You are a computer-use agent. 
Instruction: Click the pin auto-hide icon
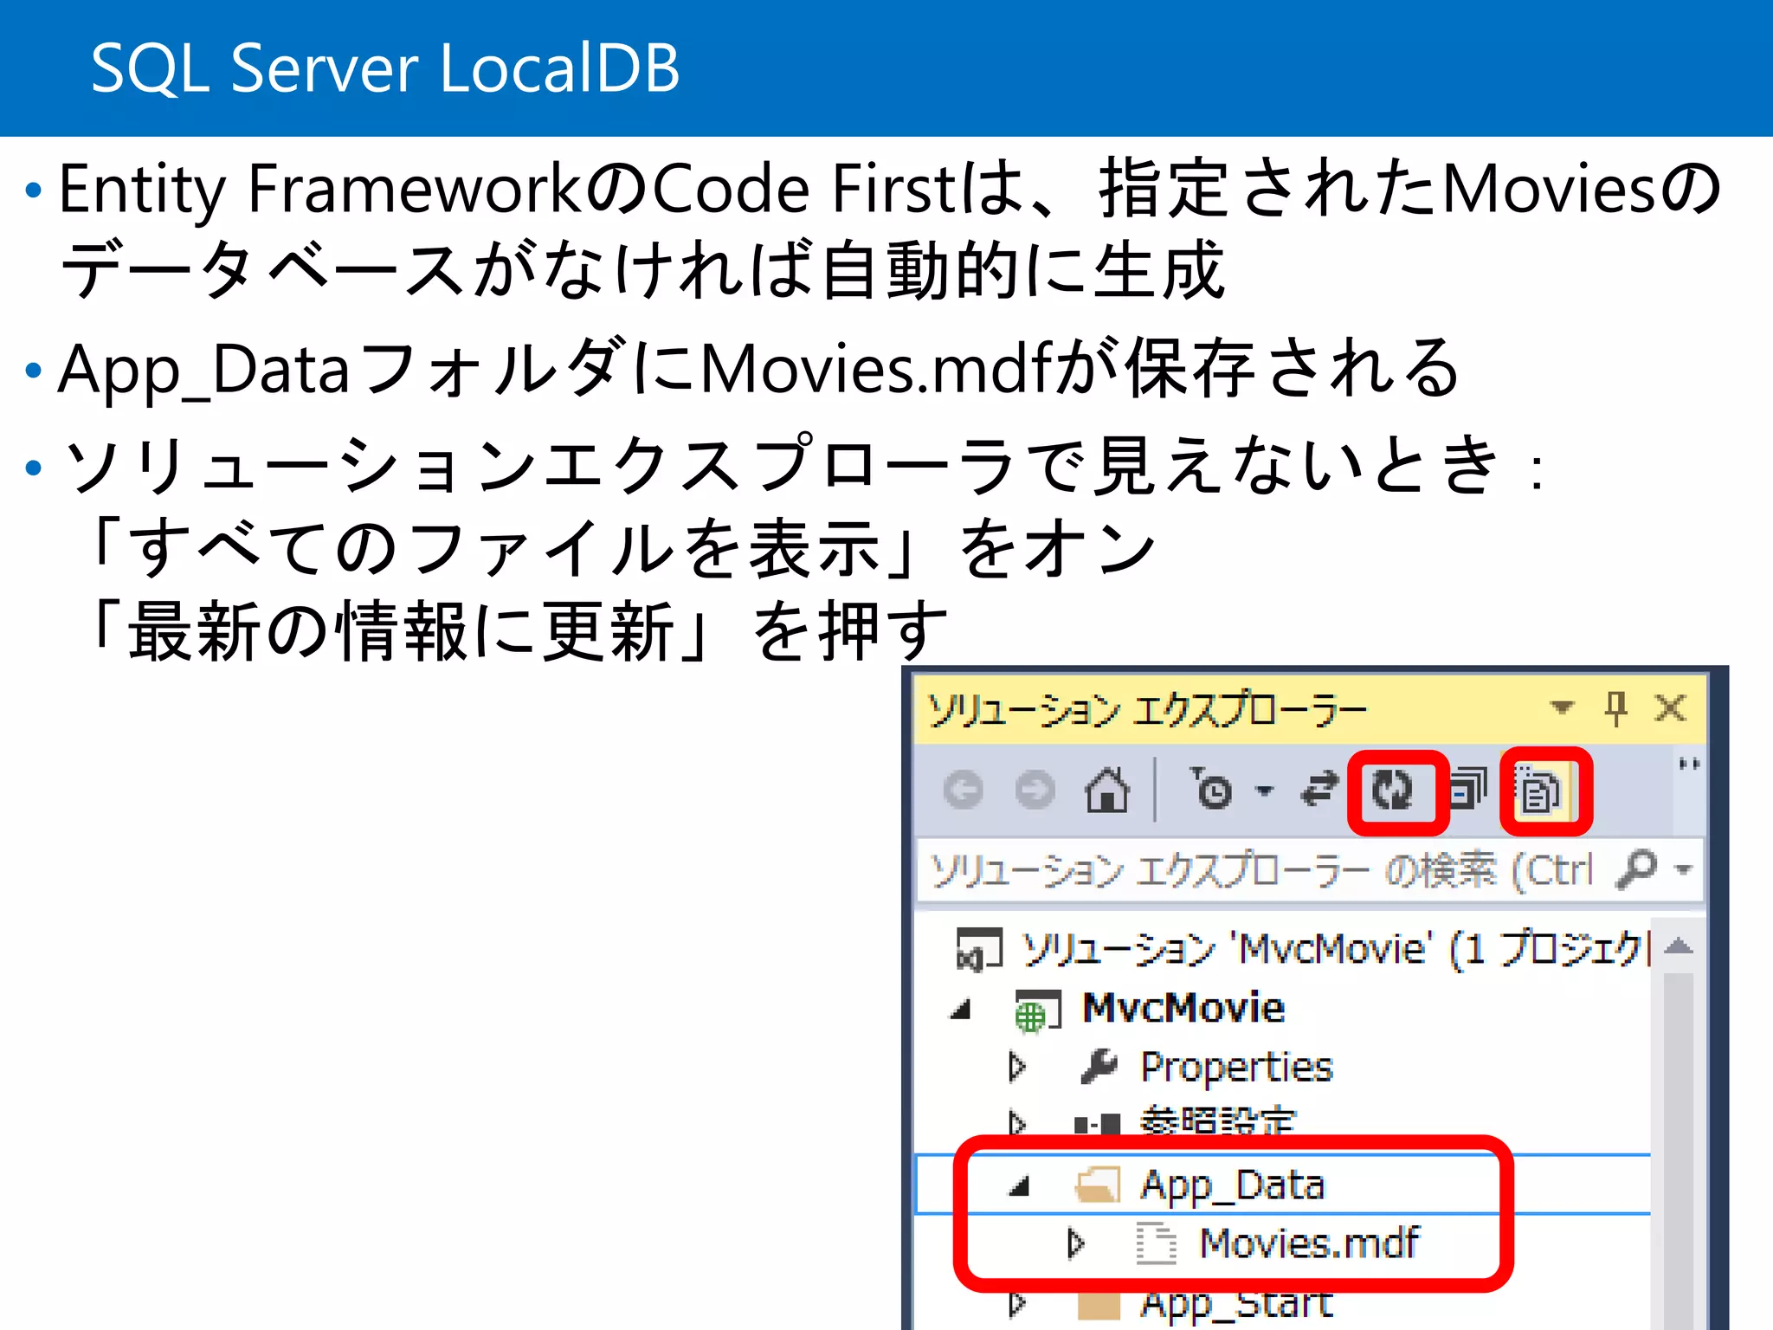coord(1615,708)
